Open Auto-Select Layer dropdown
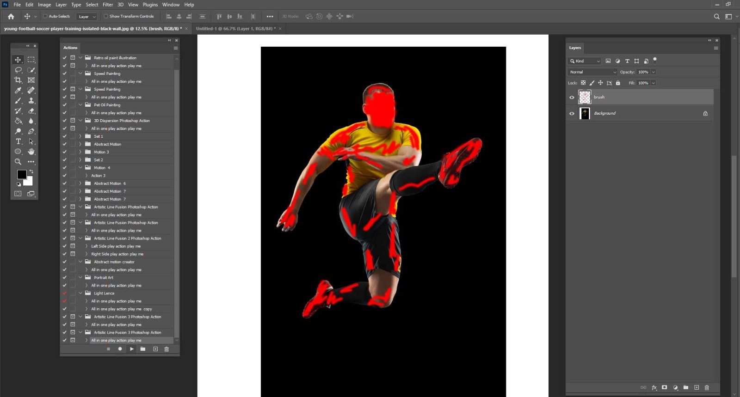Viewport: 740px width, 397px height. point(87,17)
